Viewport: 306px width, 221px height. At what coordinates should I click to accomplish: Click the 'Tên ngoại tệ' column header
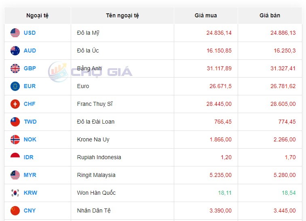point(122,15)
